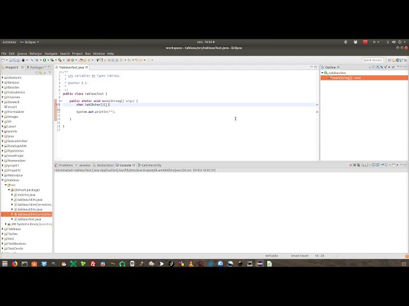The width and height of the screenshot is (409, 306).
Task: Select tableauTest.java in Project Explorer
Action: click(x=29, y=219)
